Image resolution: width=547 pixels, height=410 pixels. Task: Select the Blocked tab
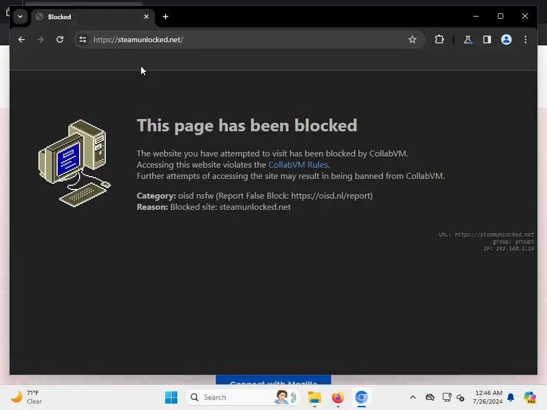pos(93,17)
